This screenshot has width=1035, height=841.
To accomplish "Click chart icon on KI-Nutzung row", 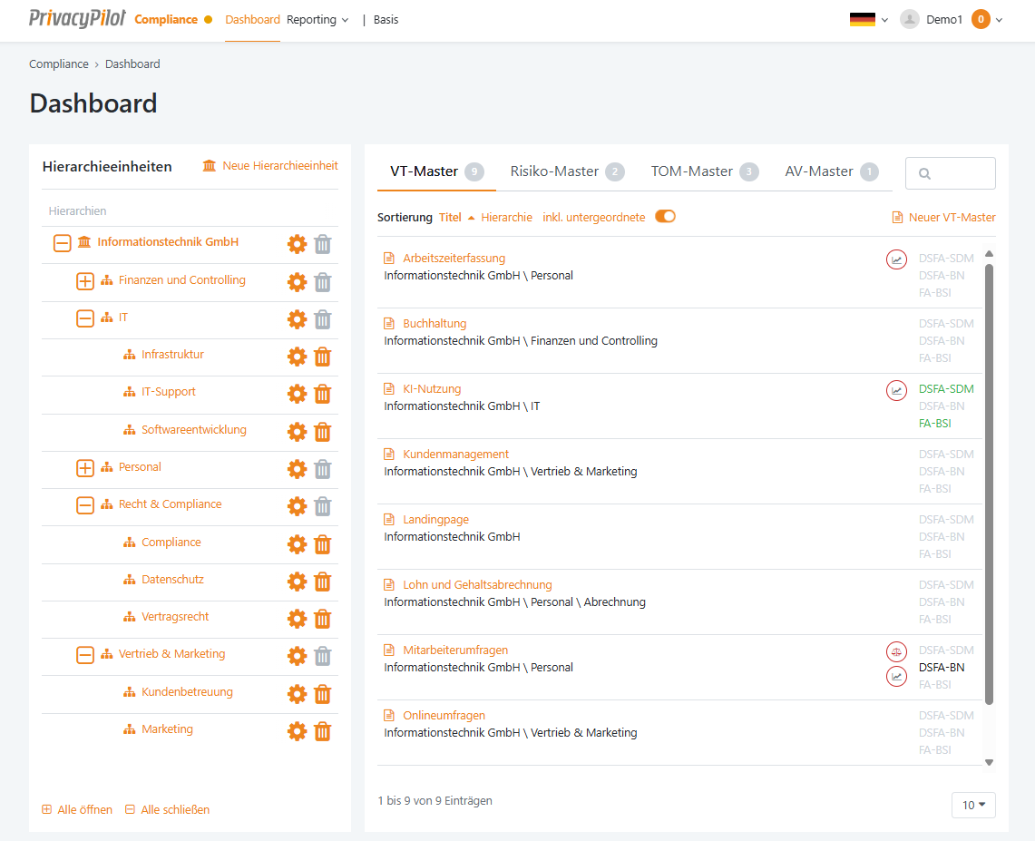I will pos(896,390).
